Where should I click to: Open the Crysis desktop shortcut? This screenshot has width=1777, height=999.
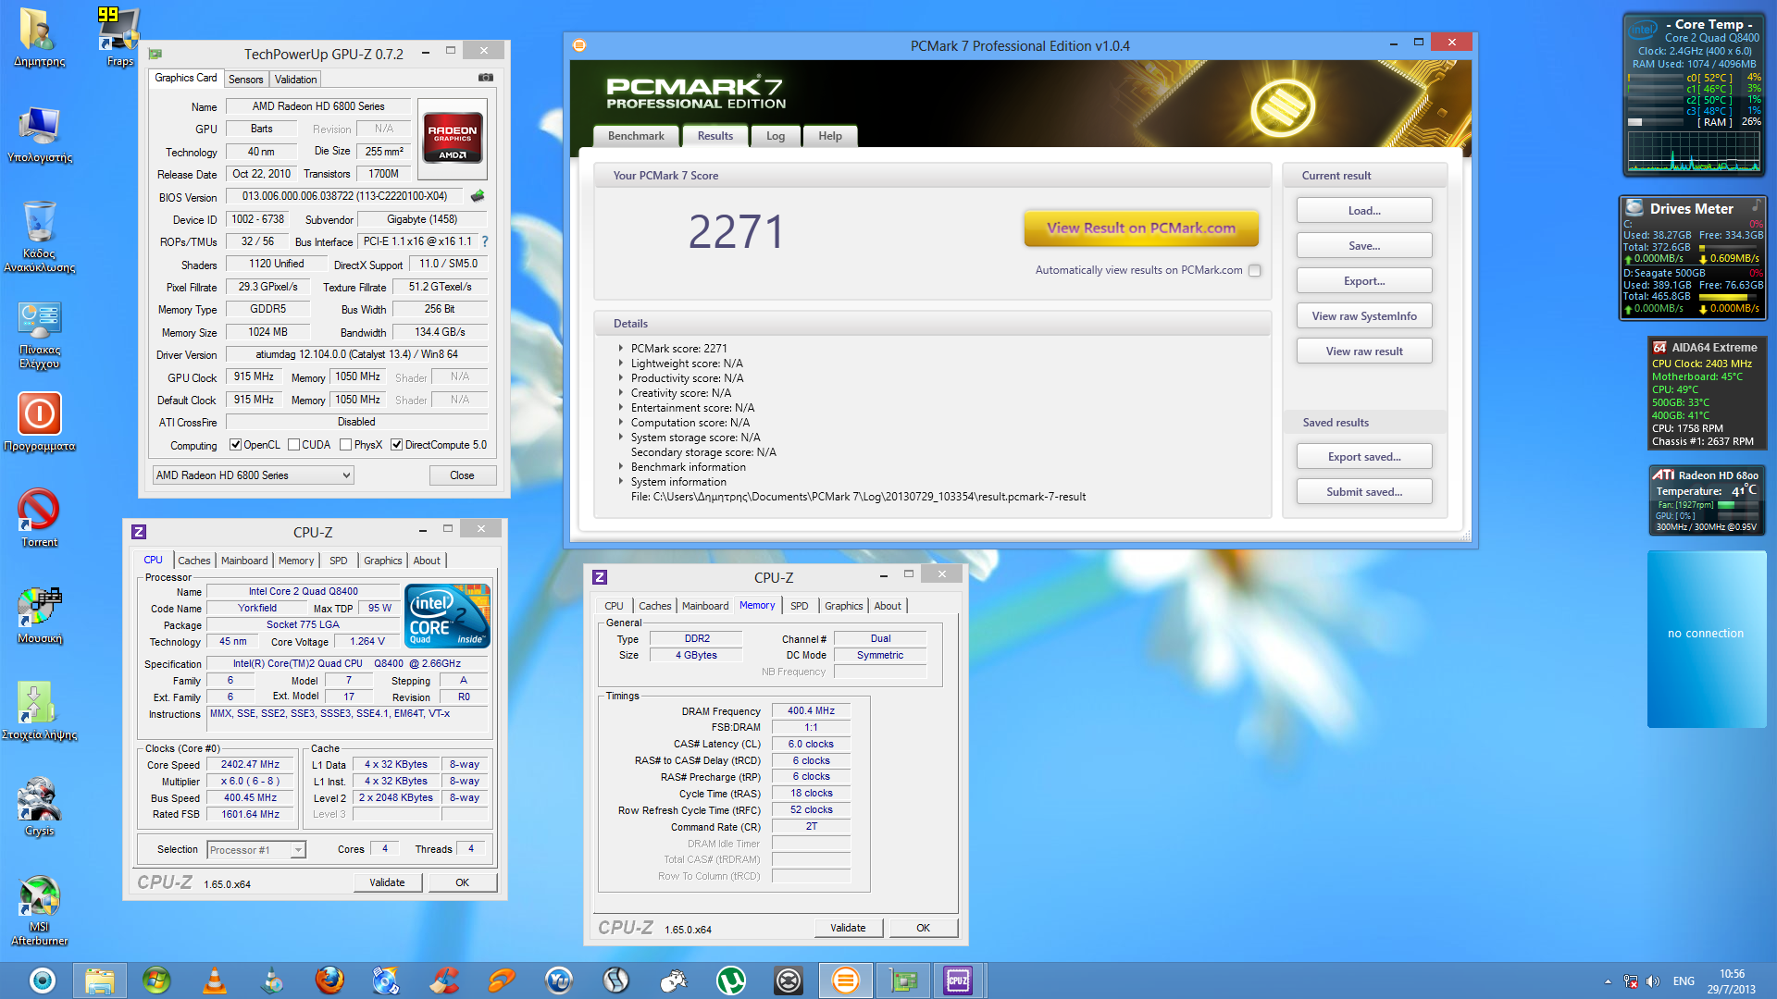[39, 807]
